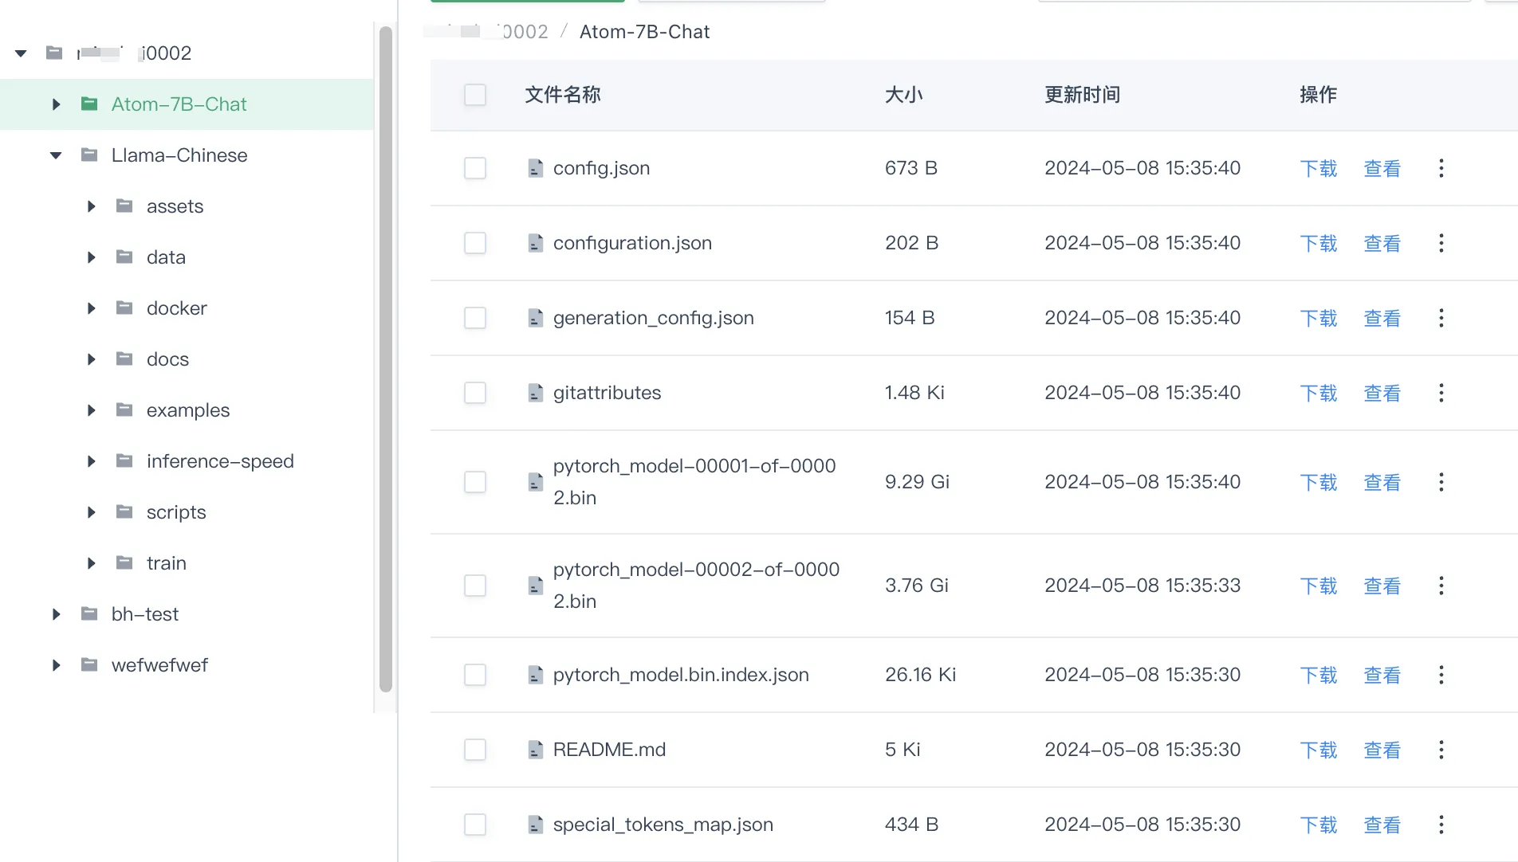Viewport: 1518px width, 862px height.
Task: Open more options for generation_config.json
Action: pyautogui.click(x=1441, y=318)
